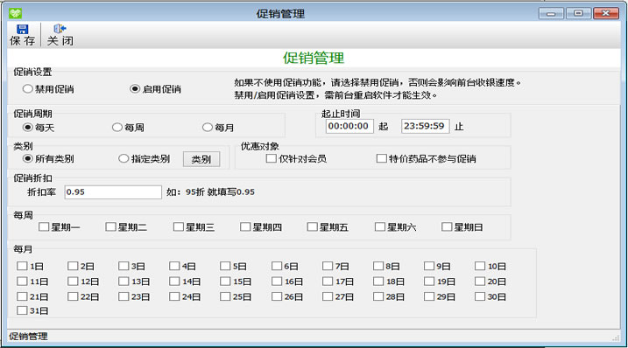
Task: Enable the 13日 checkbox
Action: point(123,282)
